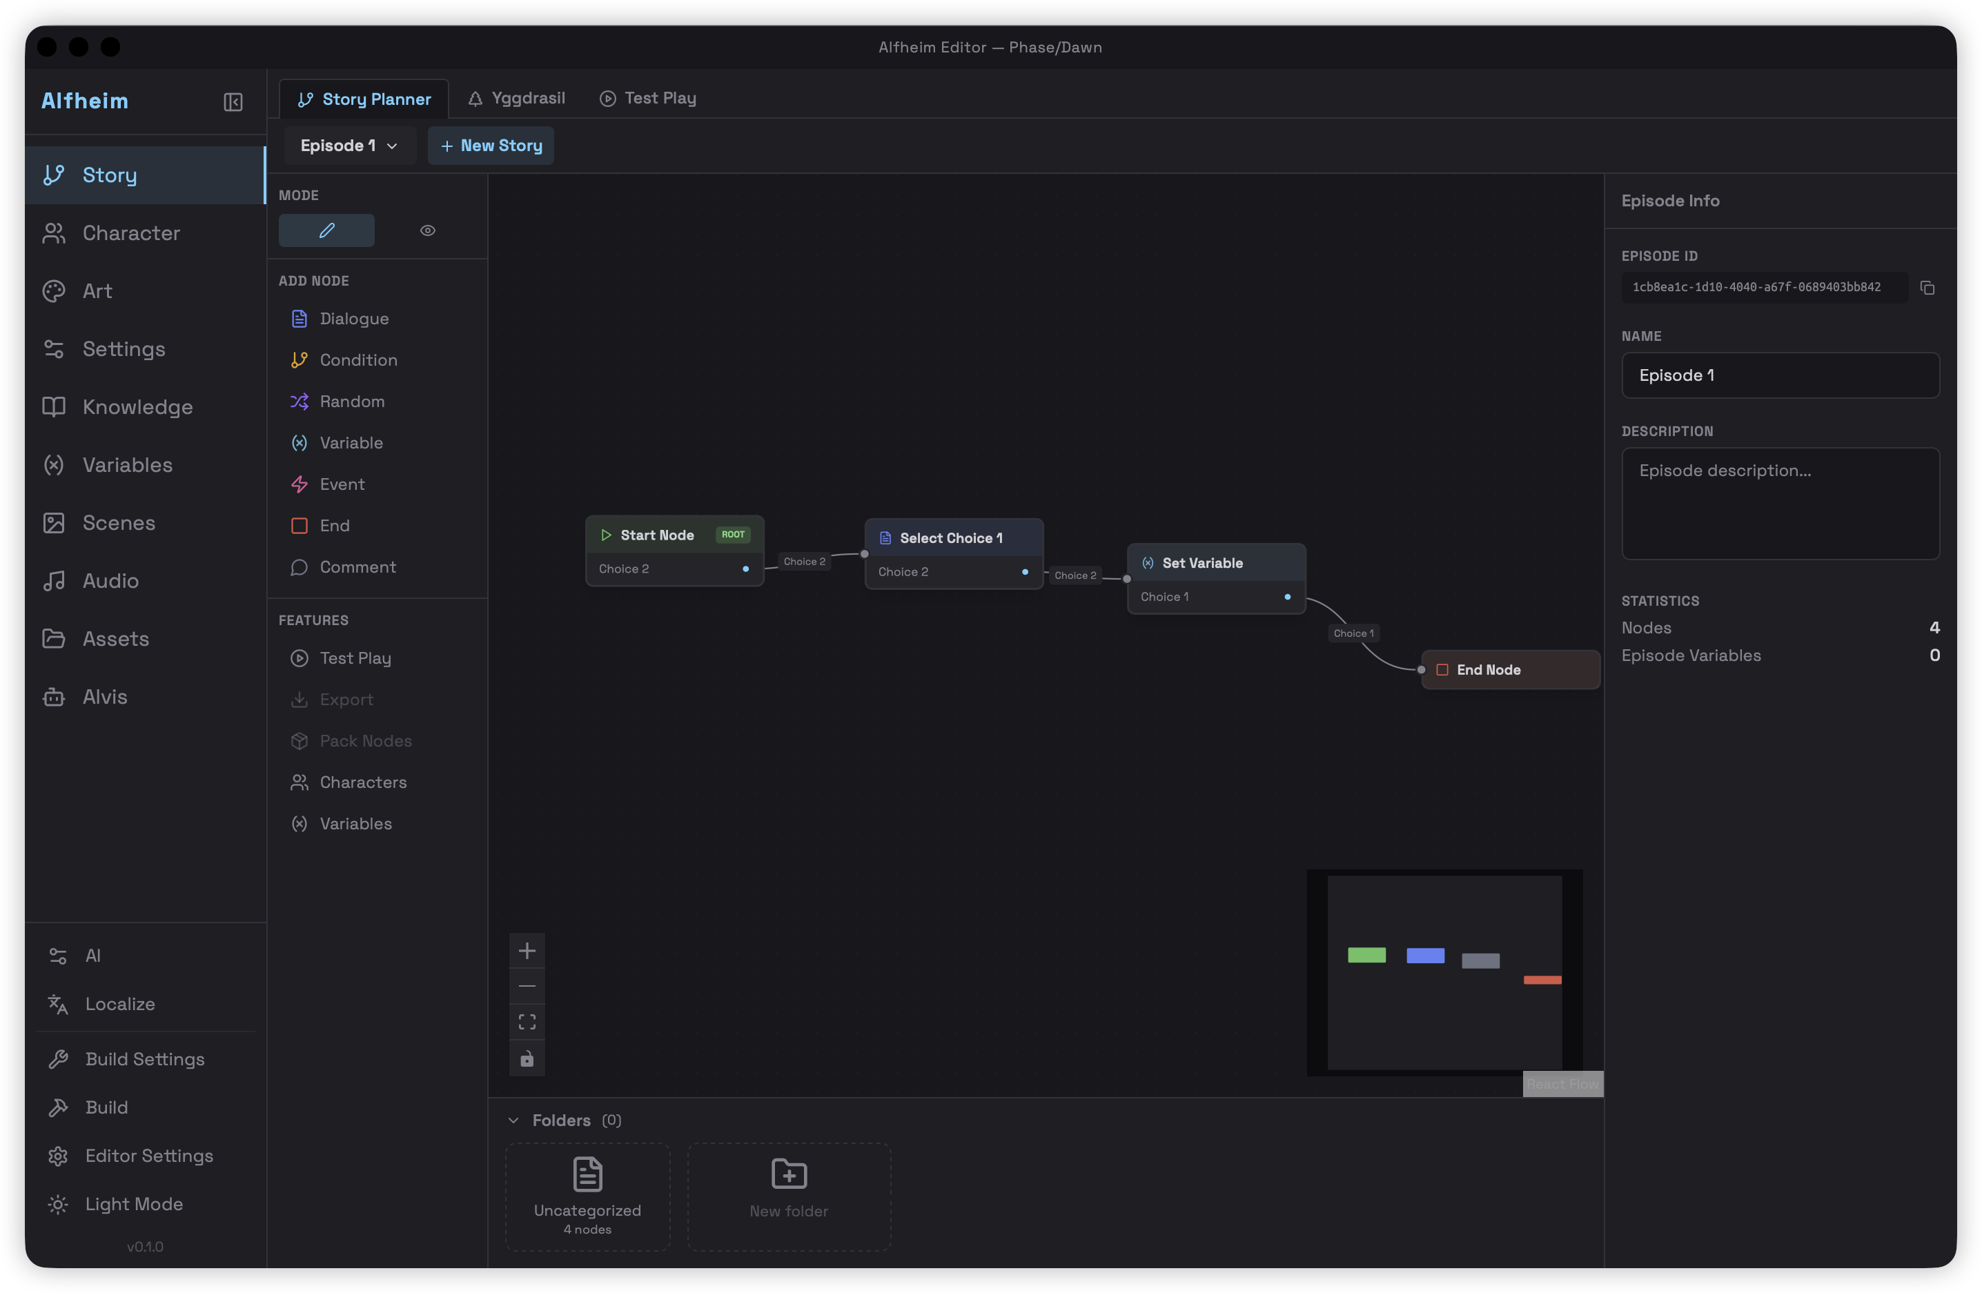Add a Dialogue node
This screenshot has width=1982, height=1293.
click(353, 319)
